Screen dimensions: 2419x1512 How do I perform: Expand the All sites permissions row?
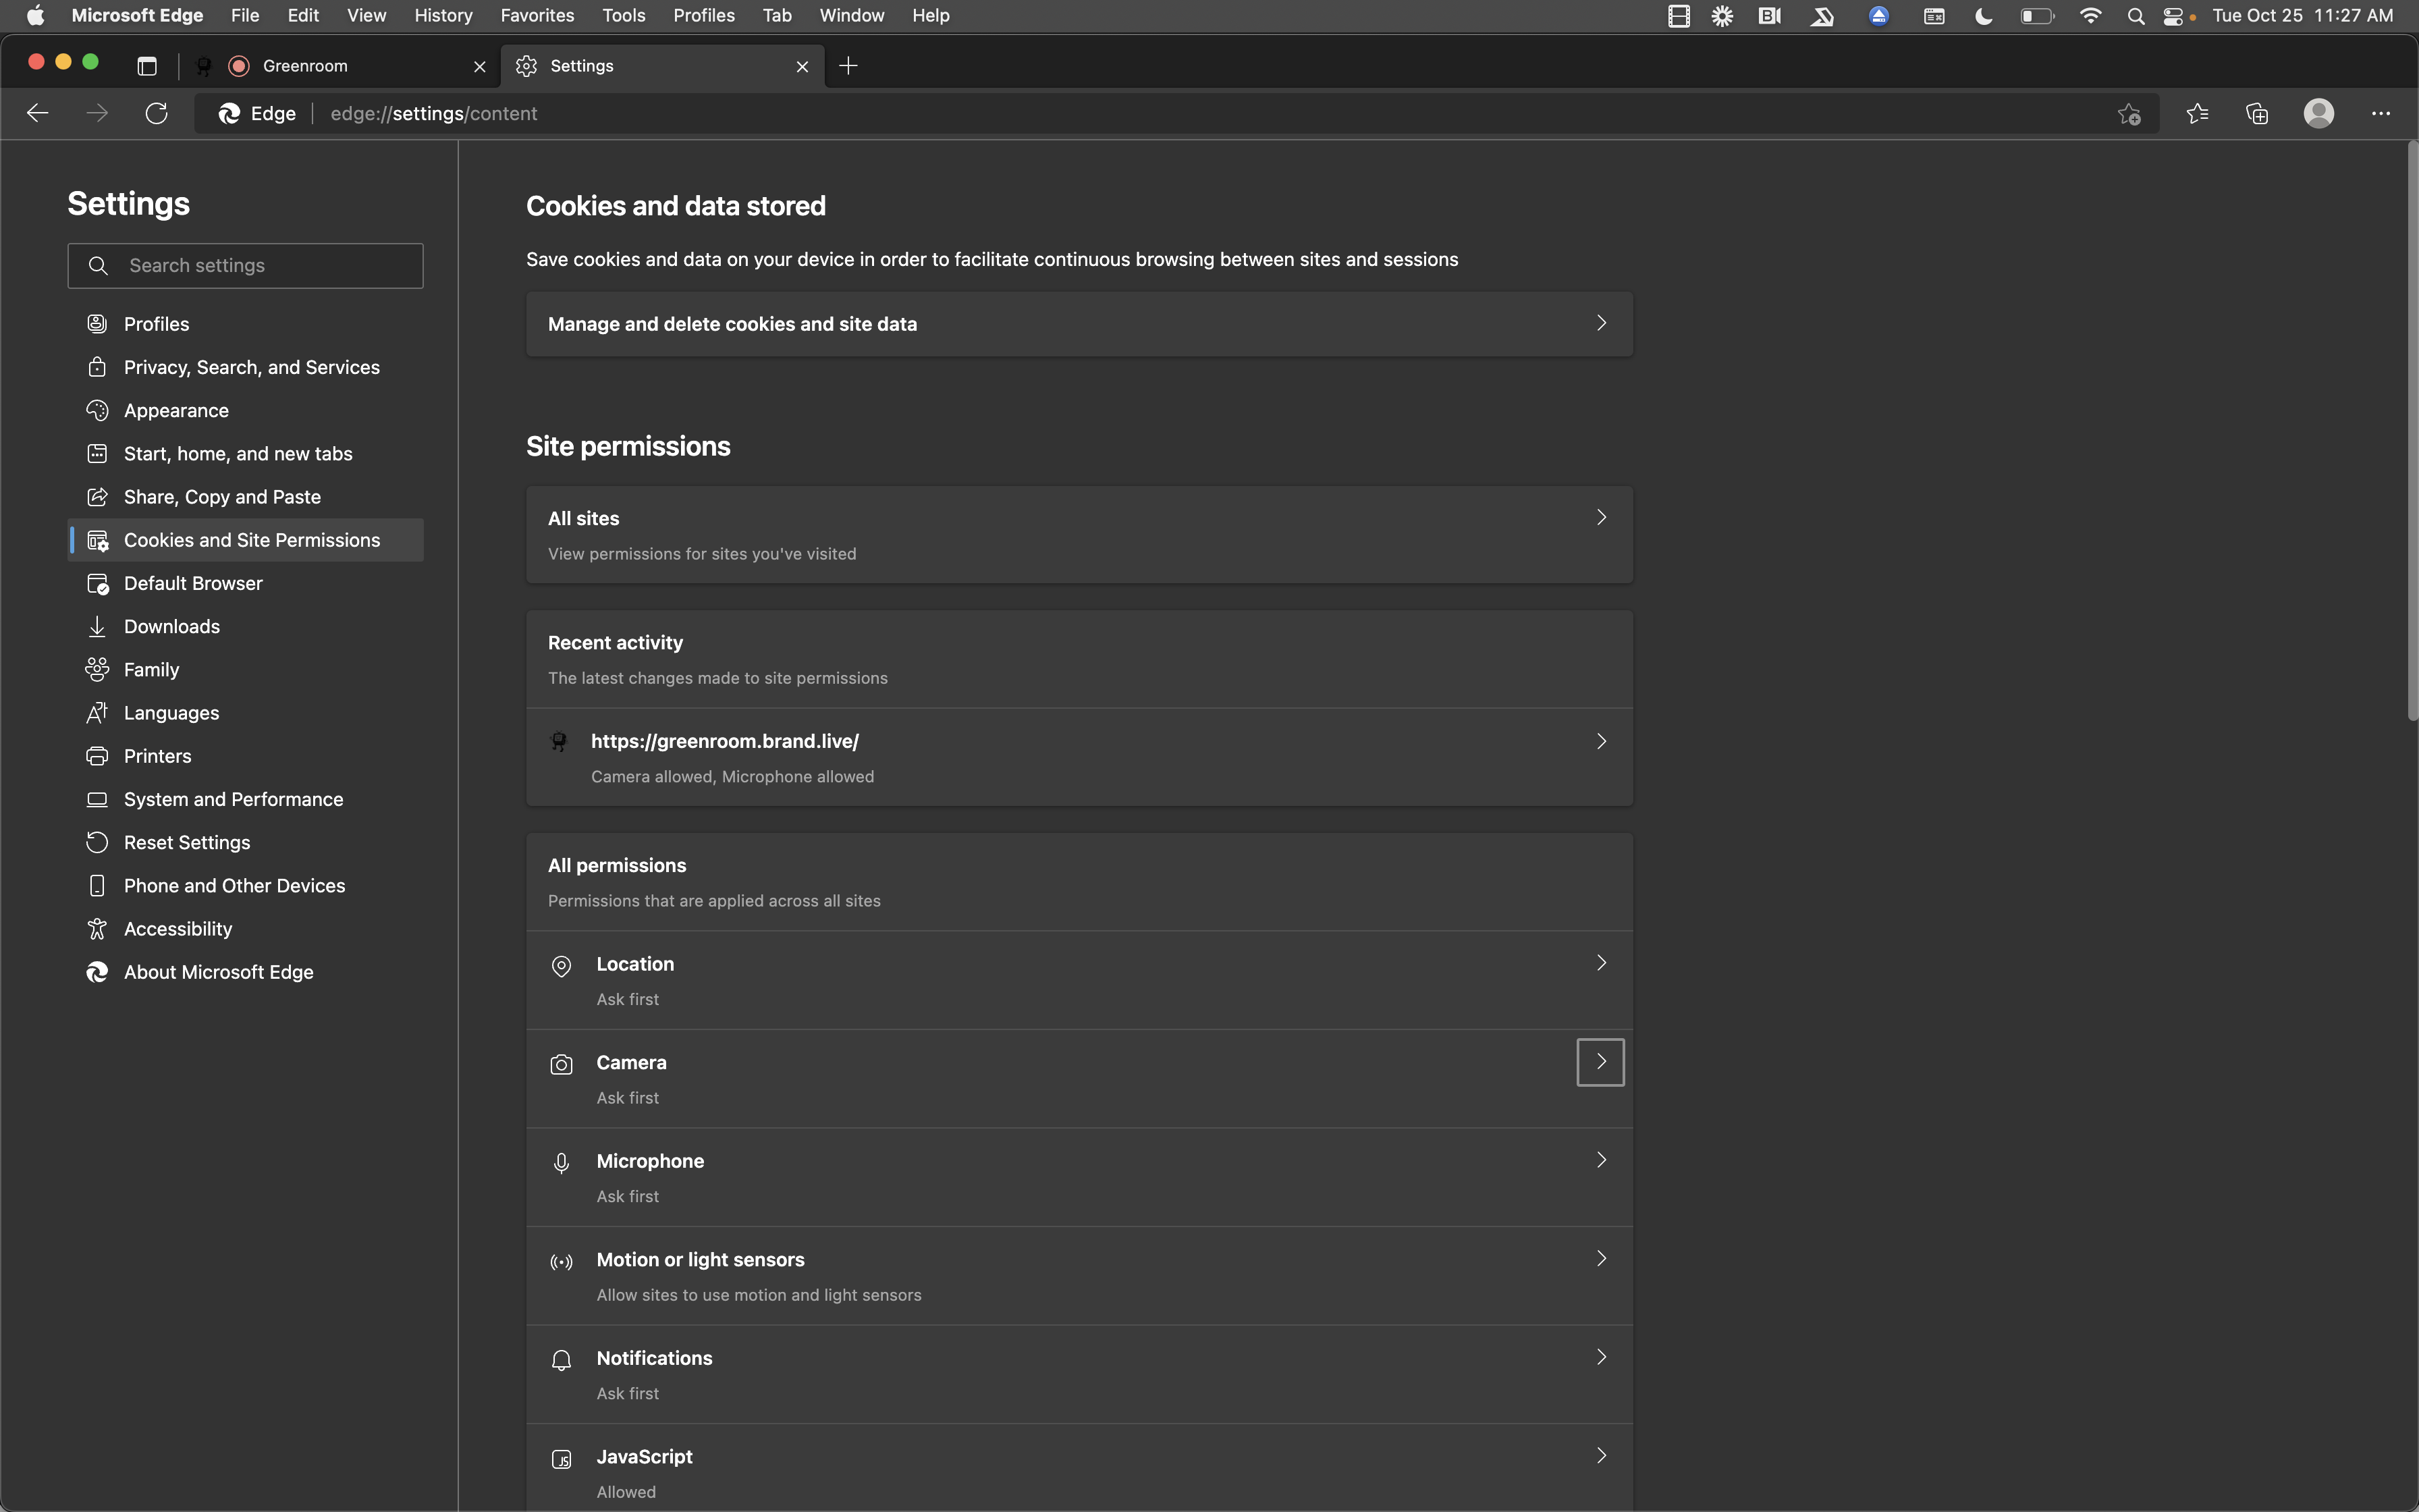[1079, 535]
